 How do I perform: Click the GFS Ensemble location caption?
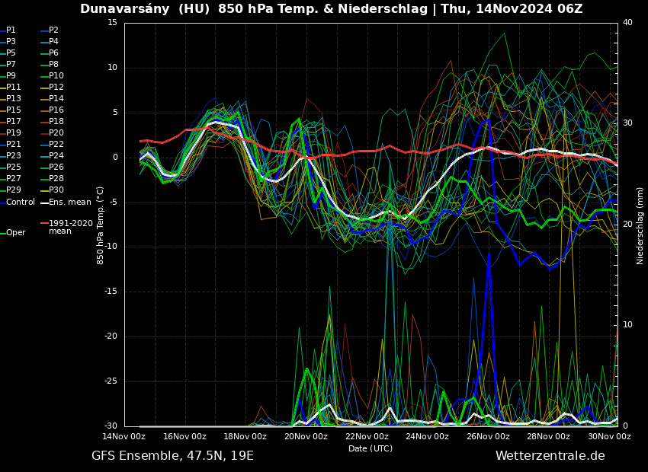pyautogui.click(x=172, y=456)
